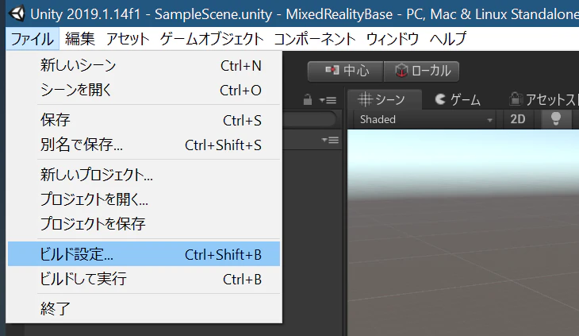Select 保存 in the file menu

tap(144, 120)
